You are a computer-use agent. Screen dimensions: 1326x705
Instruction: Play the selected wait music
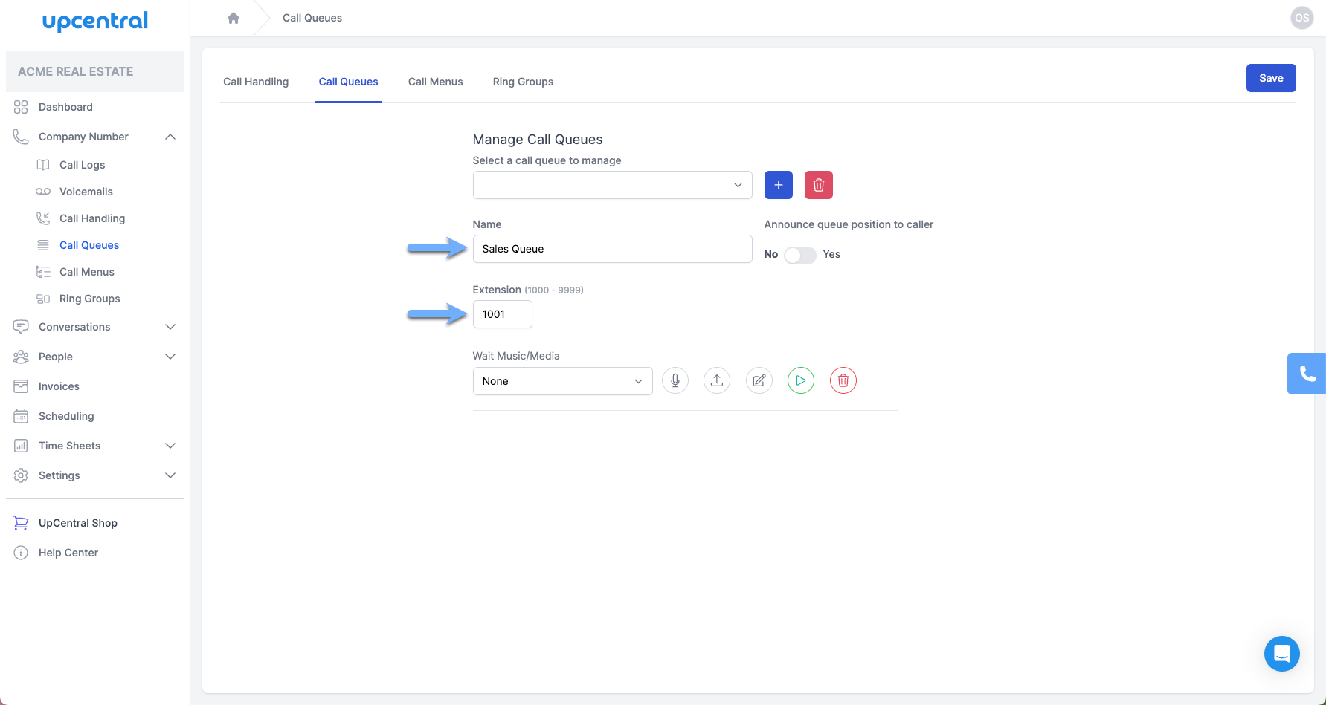(801, 380)
